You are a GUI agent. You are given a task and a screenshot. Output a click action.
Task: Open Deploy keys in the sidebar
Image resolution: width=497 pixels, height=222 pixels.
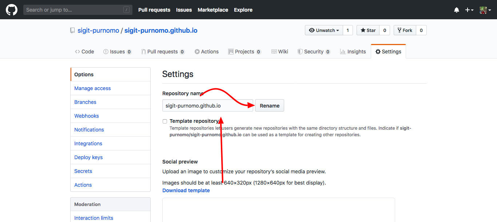(x=110, y=157)
